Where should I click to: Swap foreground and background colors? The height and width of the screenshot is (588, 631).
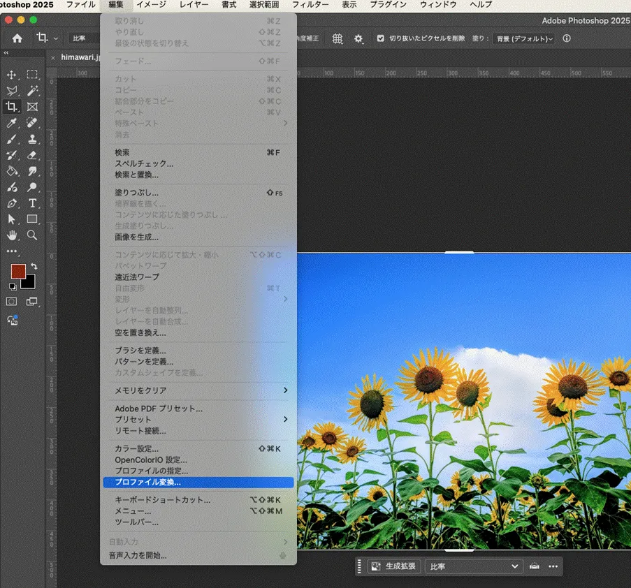[34, 267]
